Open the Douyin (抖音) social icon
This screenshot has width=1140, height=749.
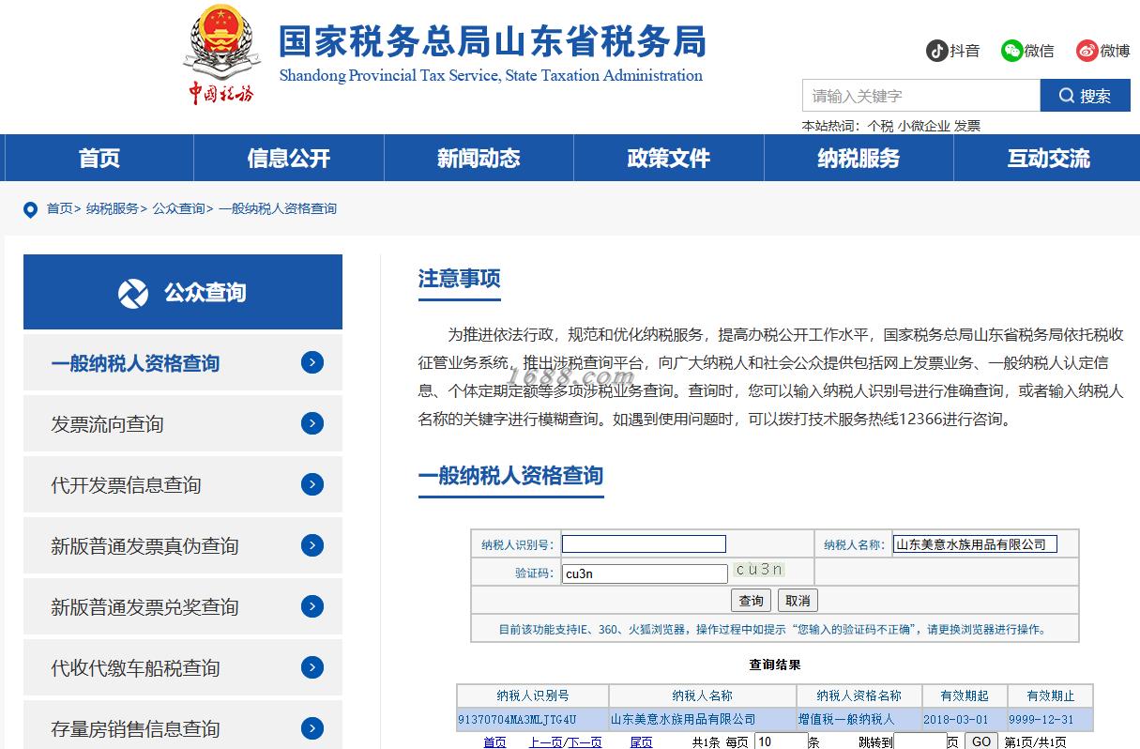point(937,51)
